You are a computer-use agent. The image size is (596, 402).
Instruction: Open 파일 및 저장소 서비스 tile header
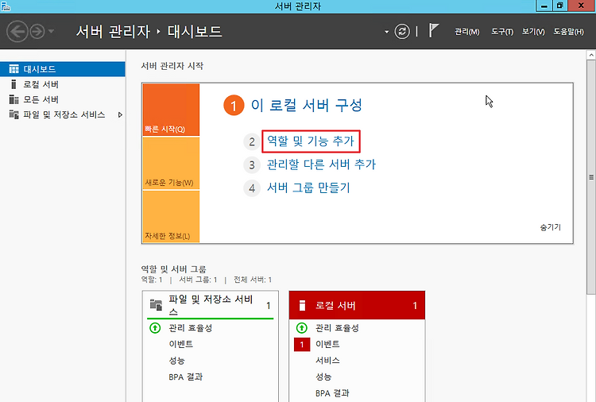[211, 305]
